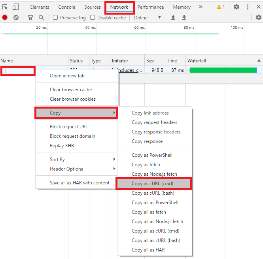The width and height of the screenshot is (263, 259).
Task: Select Copy response
Action: 155,141
